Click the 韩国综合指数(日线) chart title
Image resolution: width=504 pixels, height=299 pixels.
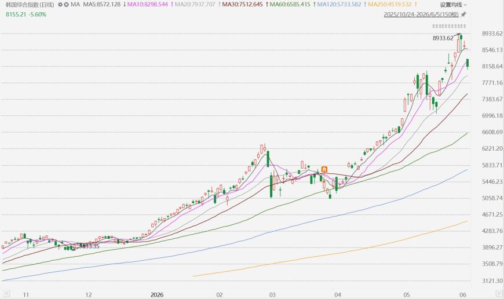click(30, 5)
